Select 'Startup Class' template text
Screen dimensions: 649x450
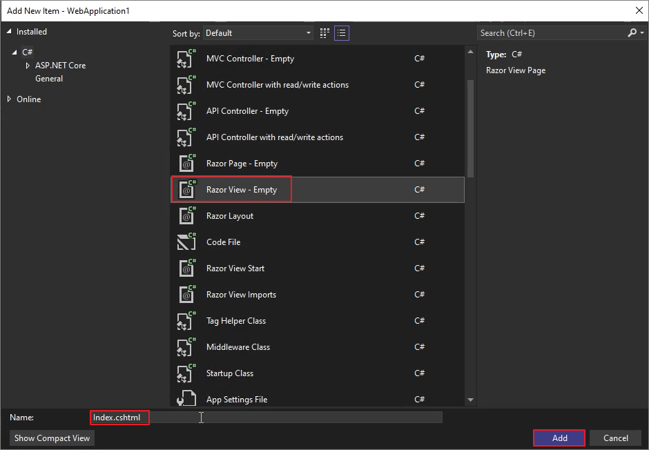(x=230, y=373)
